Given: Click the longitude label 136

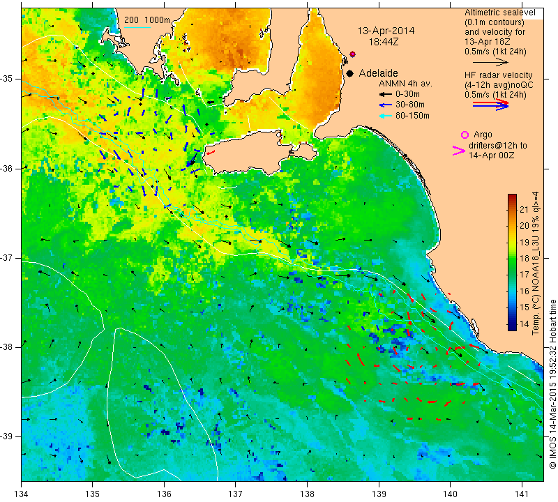Looking at the screenshot, I should 164,494.
